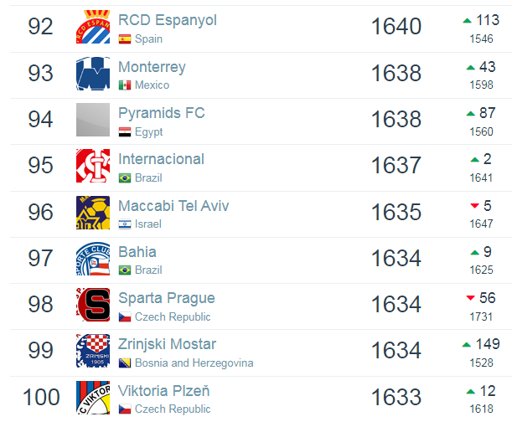Click the RCD Espanyol club crest
Screen dimensions: 512x427
point(92,28)
